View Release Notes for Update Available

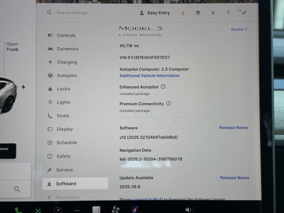tap(234, 178)
